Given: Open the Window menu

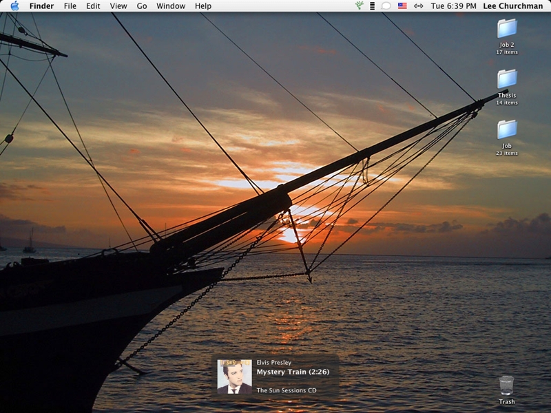Looking at the screenshot, I should 171,6.
